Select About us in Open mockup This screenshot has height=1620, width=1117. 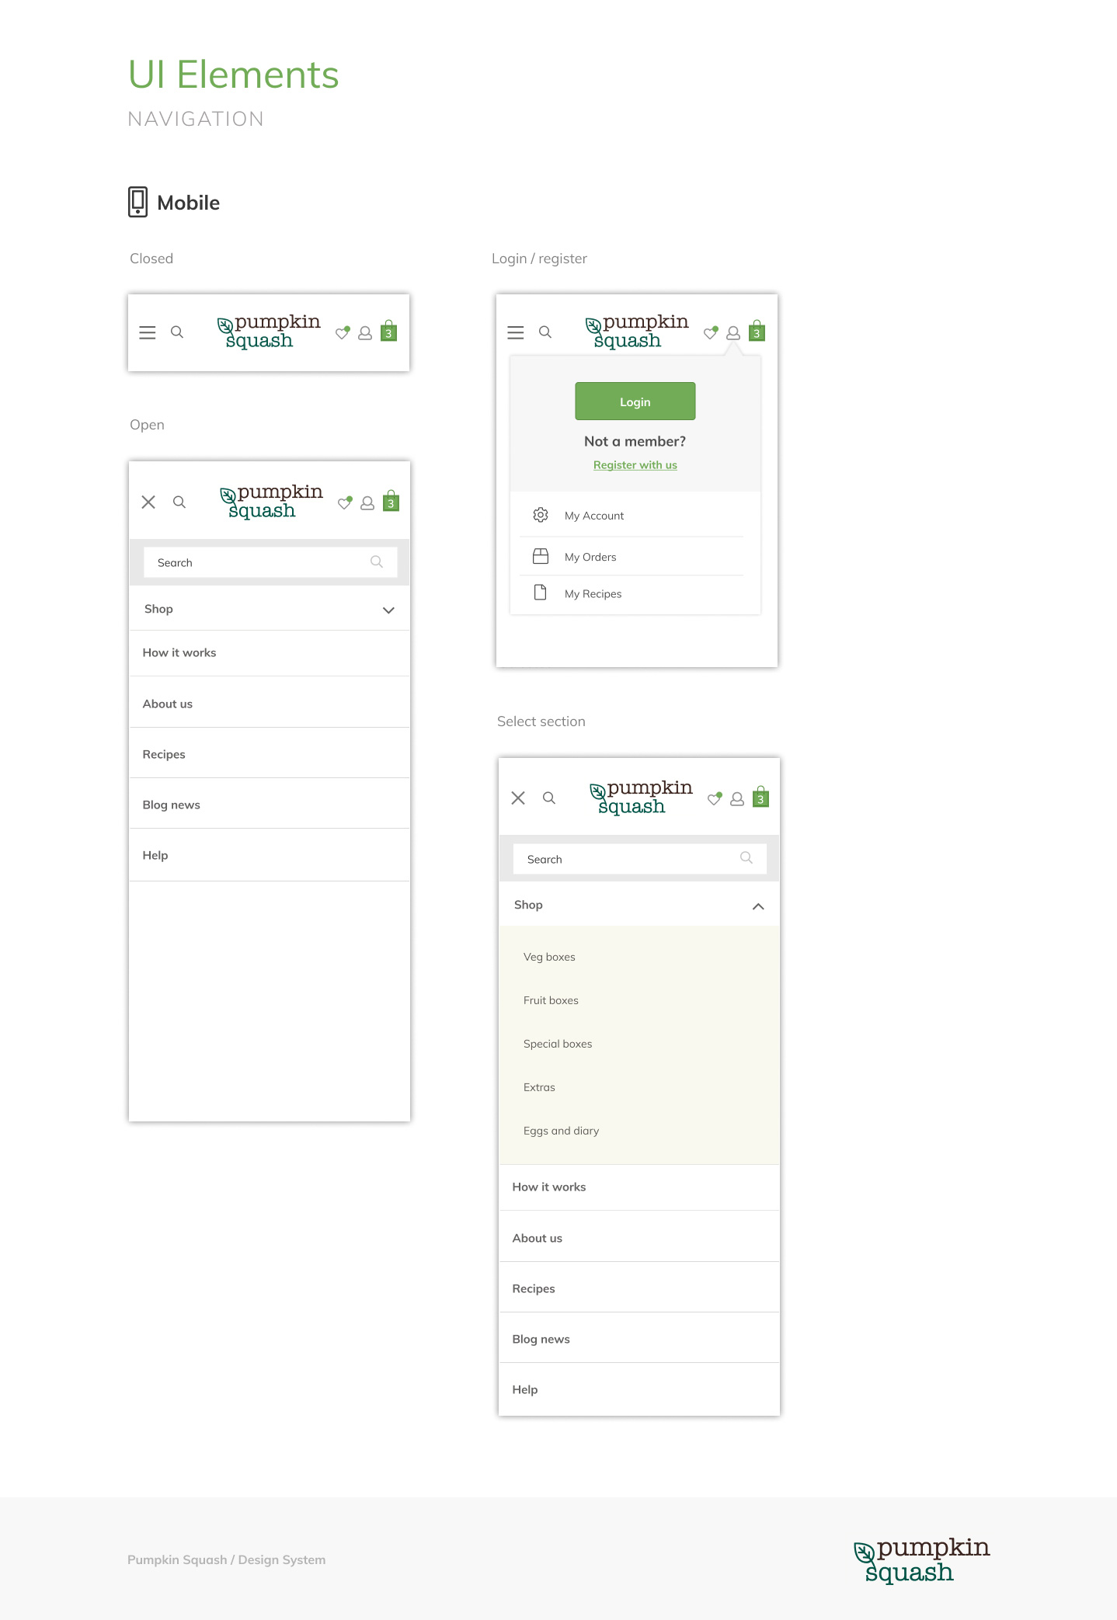270,703
